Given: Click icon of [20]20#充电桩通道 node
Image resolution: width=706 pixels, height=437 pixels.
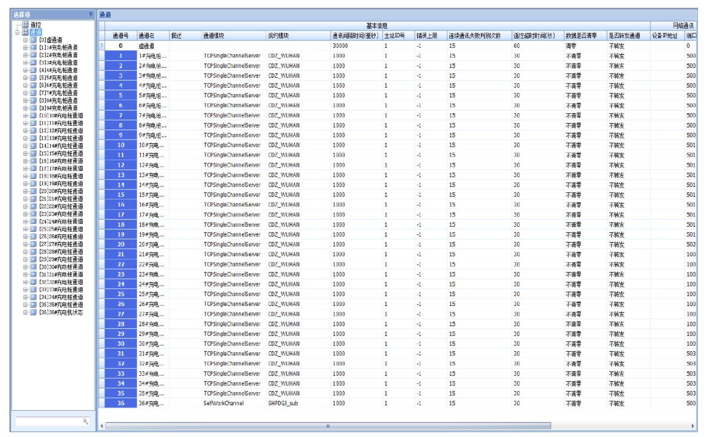Looking at the screenshot, I should [33, 191].
